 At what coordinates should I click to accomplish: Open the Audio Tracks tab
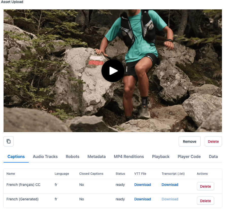click(45, 156)
